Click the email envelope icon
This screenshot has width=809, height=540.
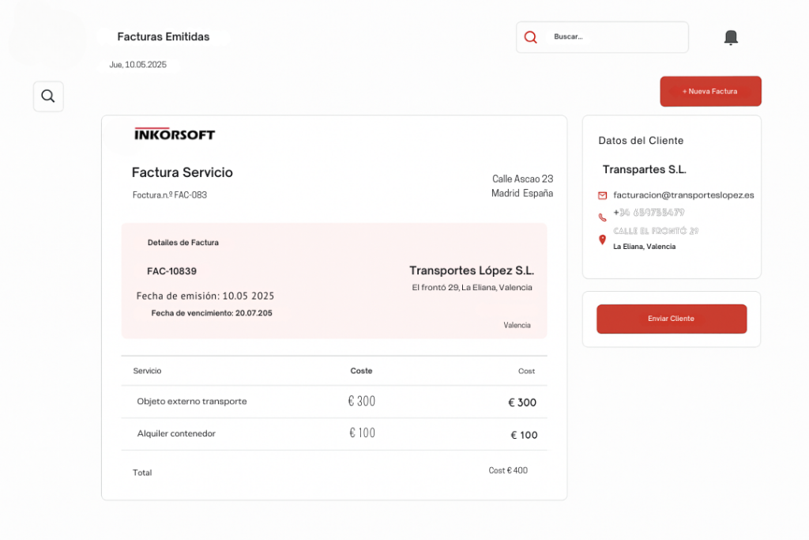point(603,195)
